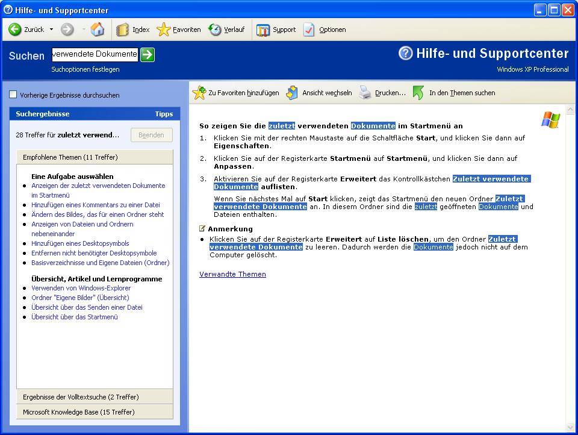Viewport: 578px width, 435px height.
Task: Open the Zurück history dropdown arrow
Action: coord(51,30)
